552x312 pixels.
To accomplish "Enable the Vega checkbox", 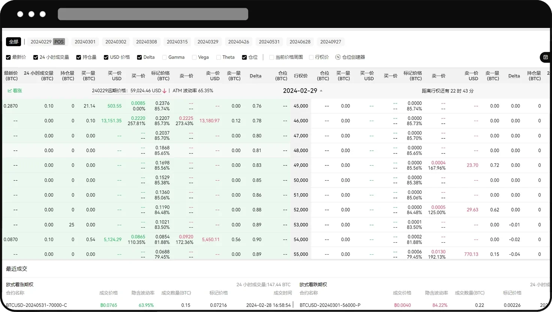I will 194,57.
